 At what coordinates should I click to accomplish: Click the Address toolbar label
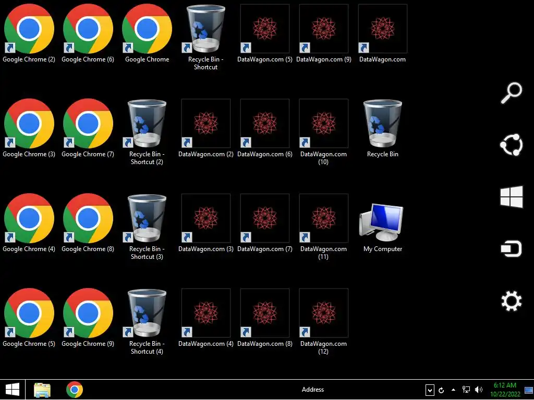[313, 390]
